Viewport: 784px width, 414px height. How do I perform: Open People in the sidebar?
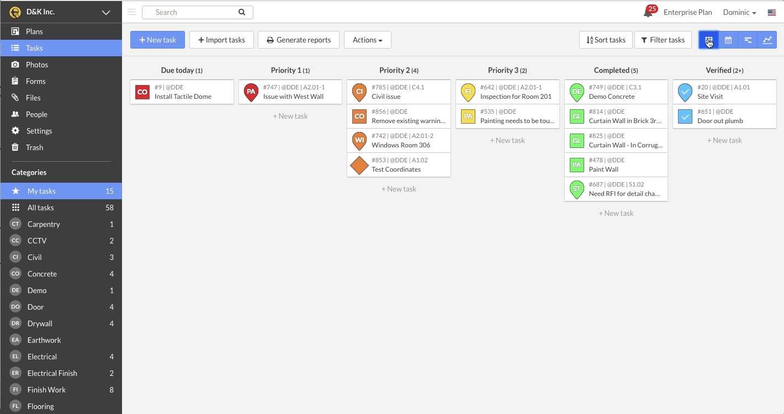click(61, 114)
